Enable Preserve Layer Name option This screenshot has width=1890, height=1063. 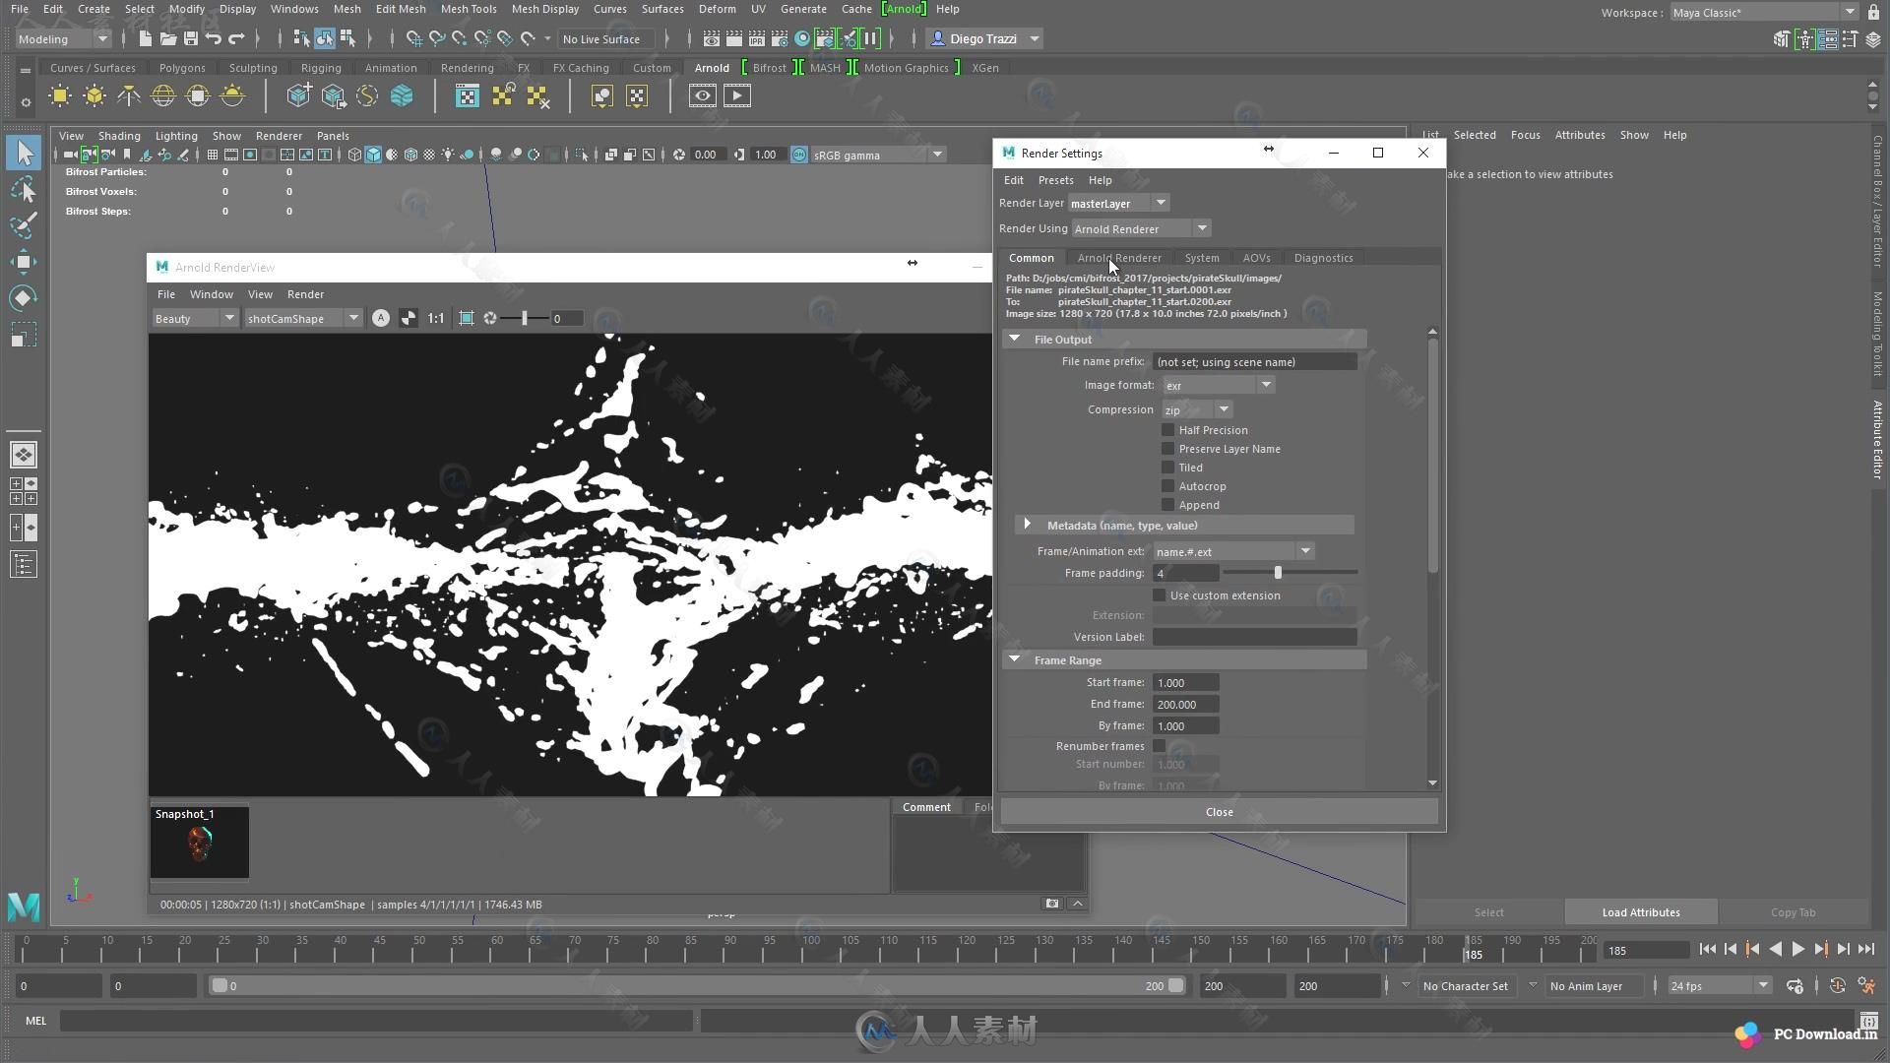[1164, 448]
